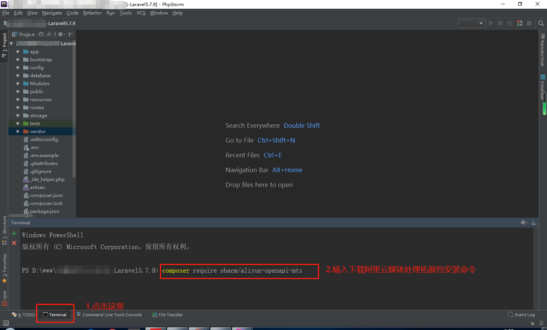Open the Edit menu
547x330 pixels.
18,13
